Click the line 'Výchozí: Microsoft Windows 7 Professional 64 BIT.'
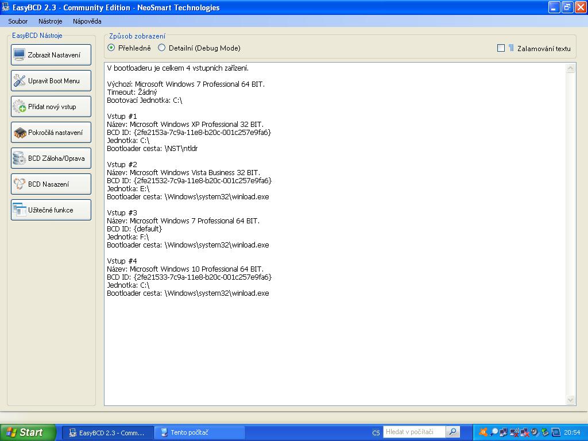The image size is (588, 441). [185, 84]
